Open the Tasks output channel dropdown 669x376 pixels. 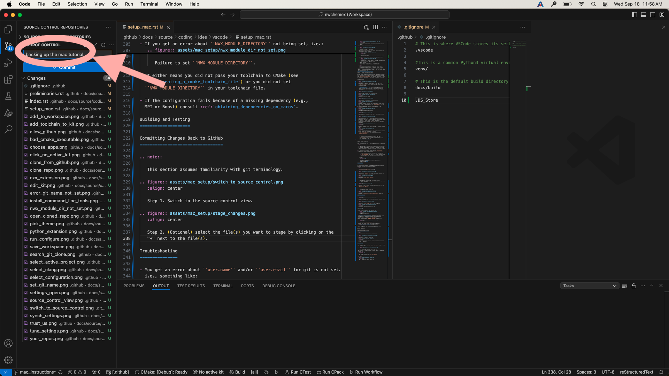click(590, 286)
